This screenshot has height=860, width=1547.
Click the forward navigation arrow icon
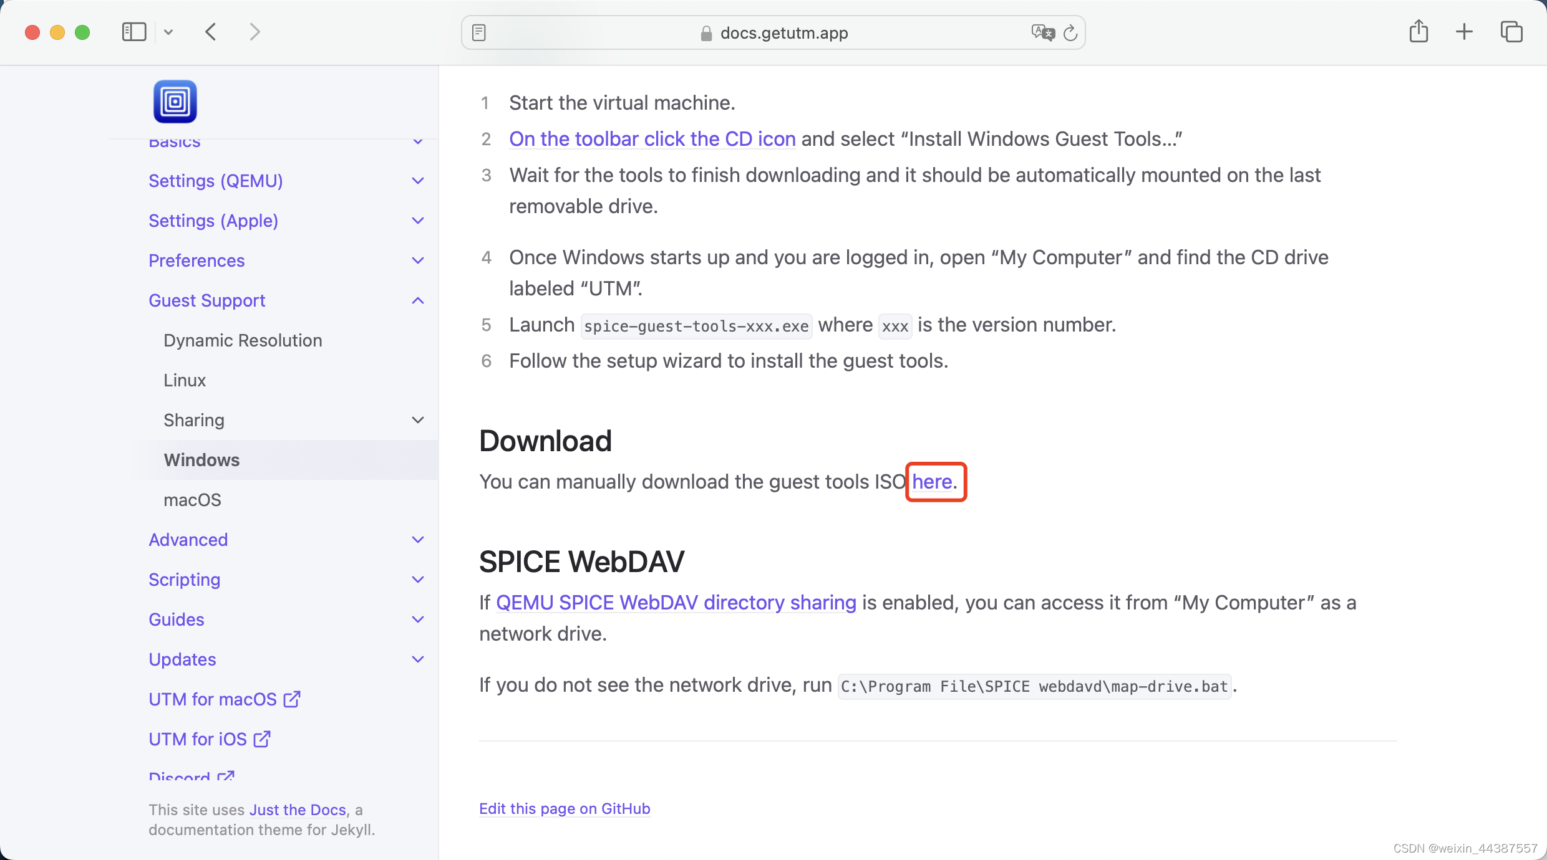tap(255, 33)
